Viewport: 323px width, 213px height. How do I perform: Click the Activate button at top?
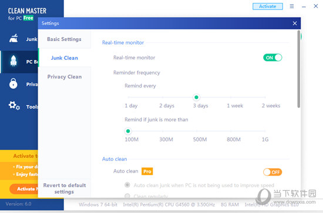tap(268, 6)
